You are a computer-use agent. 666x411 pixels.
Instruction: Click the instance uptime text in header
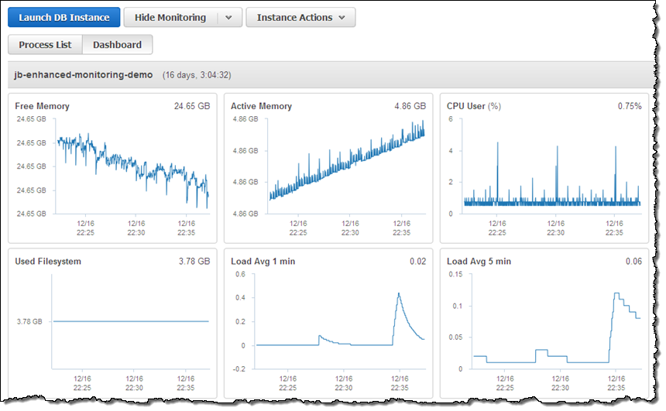[x=197, y=76]
